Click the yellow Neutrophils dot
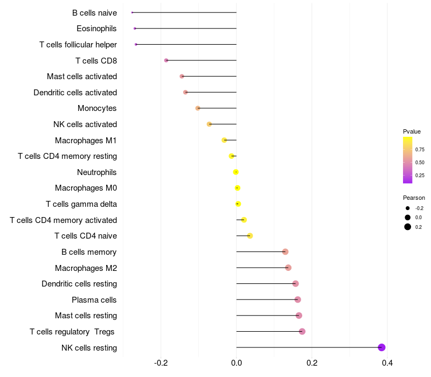Screen dimensions: 431x377 click(x=235, y=172)
